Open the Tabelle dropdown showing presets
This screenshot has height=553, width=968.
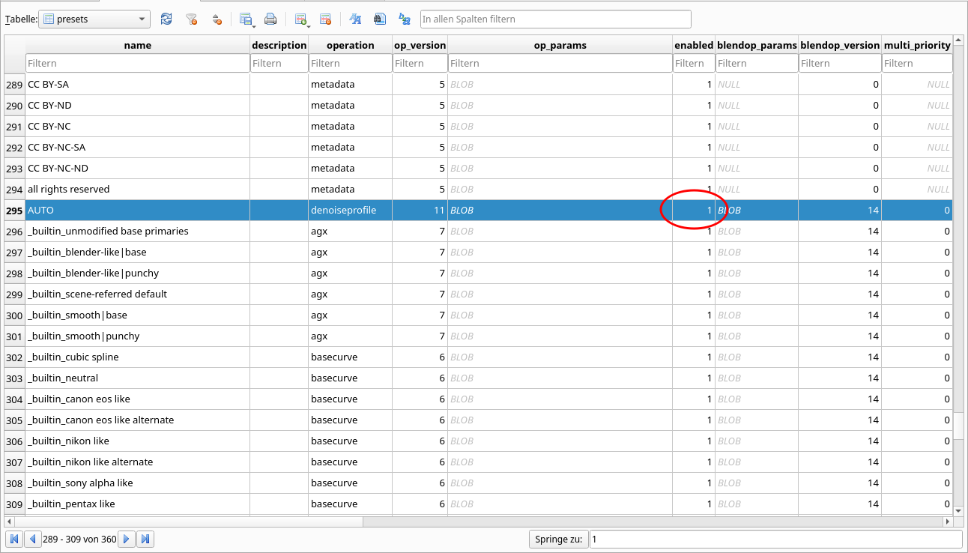[x=94, y=19]
